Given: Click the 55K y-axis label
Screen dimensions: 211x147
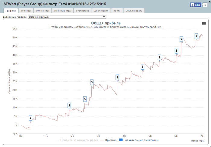Looking at the screenshot, I should coord(15,29).
